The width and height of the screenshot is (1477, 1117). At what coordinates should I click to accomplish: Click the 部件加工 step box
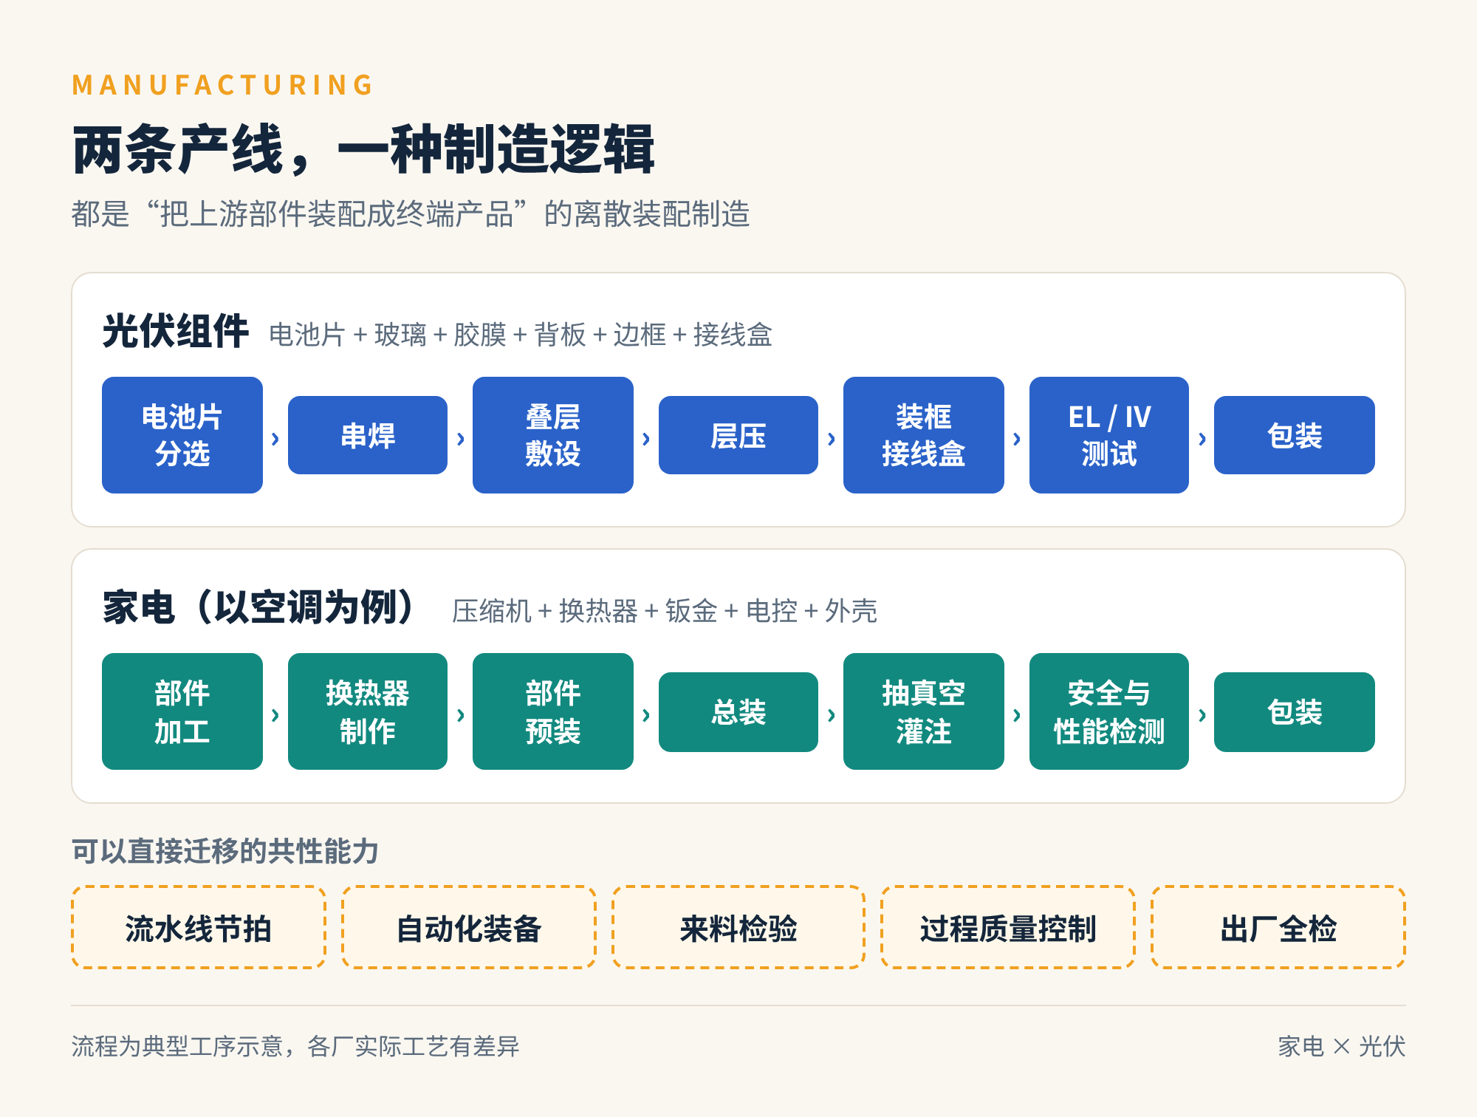(182, 711)
